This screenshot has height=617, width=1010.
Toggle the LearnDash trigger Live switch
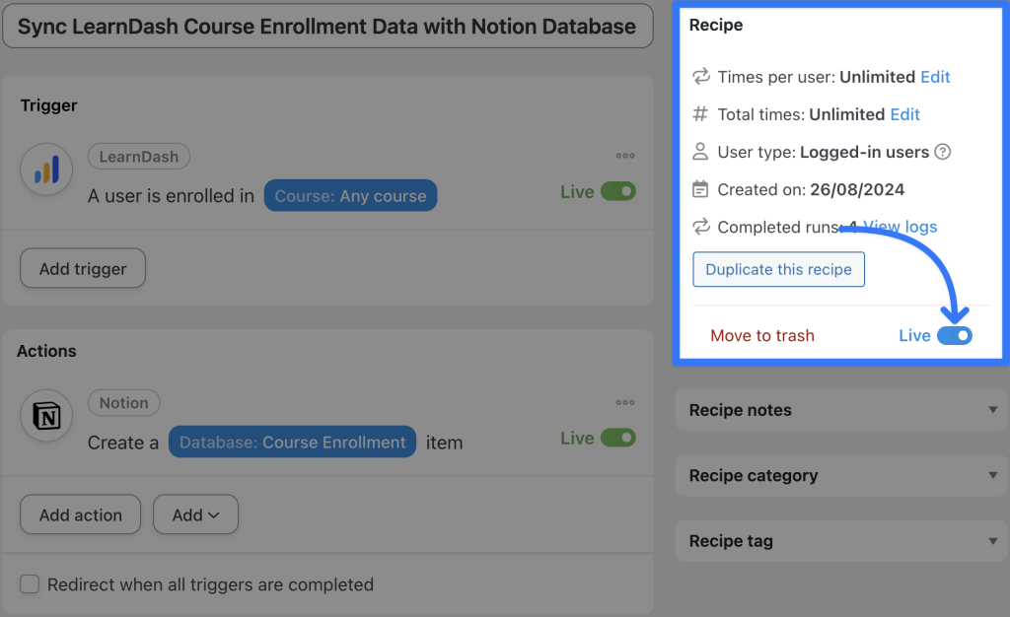click(x=618, y=192)
